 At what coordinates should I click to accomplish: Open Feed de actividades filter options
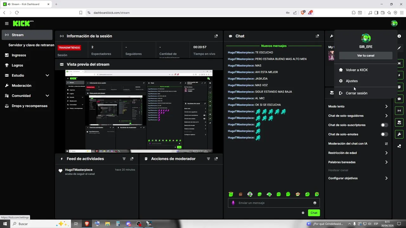124,159
